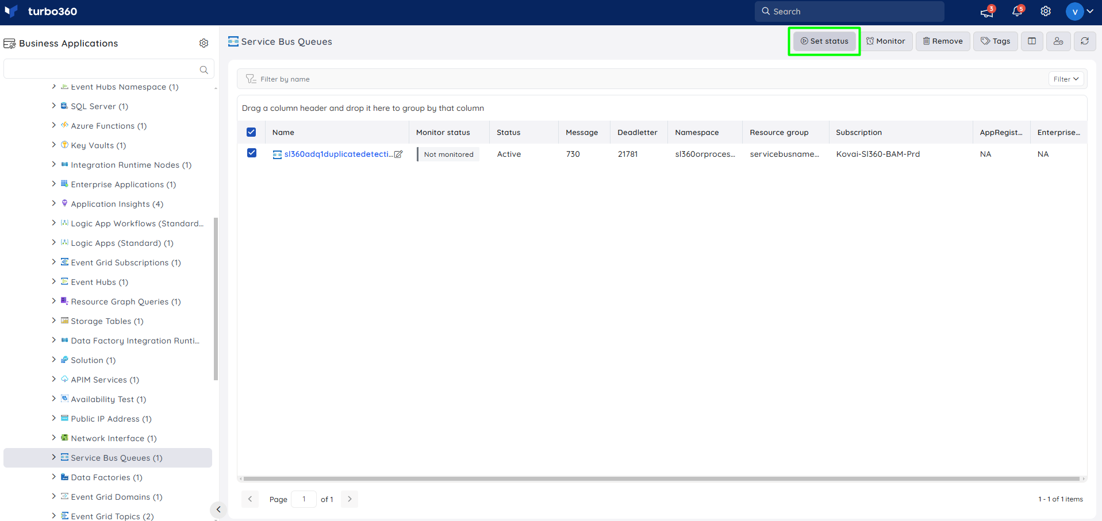The image size is (1102, 521).
Task: Go to previous page arrow
Action: tap(250, 499)
